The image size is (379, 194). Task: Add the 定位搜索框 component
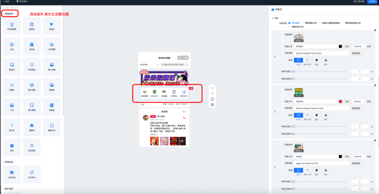12,26
